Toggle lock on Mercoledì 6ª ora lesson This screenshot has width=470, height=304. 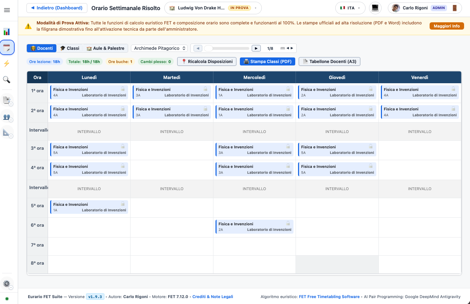click(288, 223)
